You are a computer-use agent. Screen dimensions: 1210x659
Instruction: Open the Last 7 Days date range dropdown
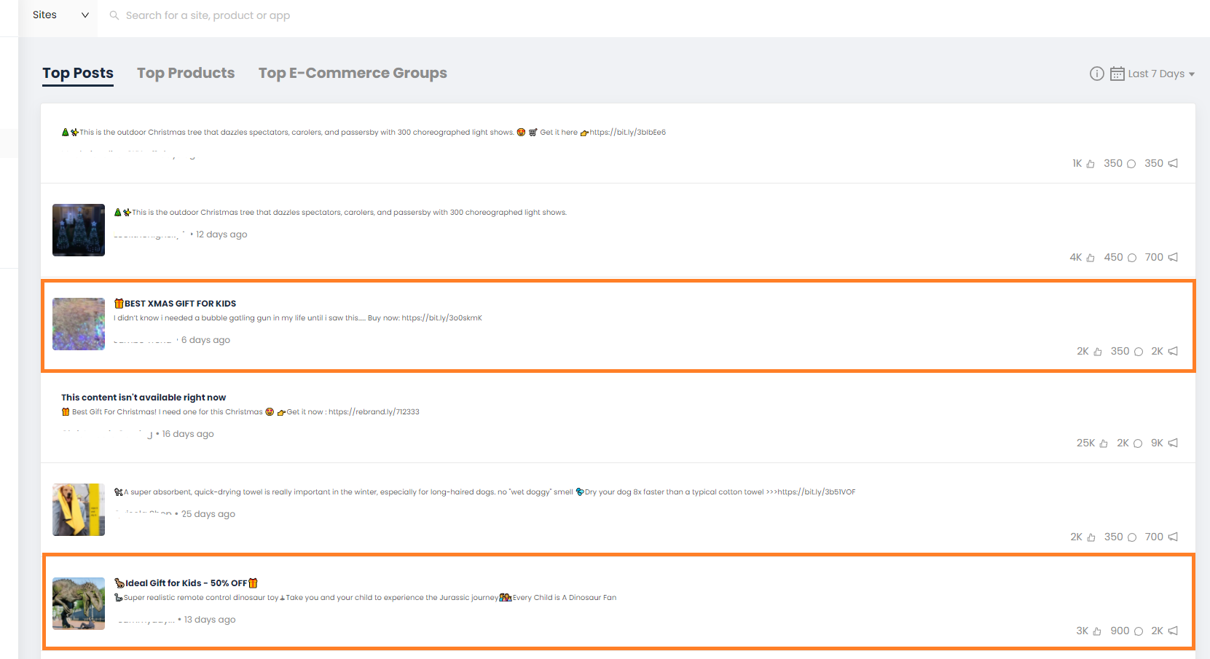click(x=1161, y=74)
